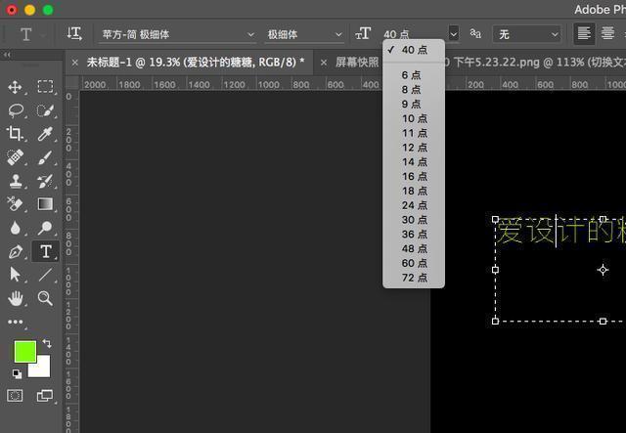
Task: Open the Edit Toolbar three-dots menu
Action: click(x=16, y=322)
